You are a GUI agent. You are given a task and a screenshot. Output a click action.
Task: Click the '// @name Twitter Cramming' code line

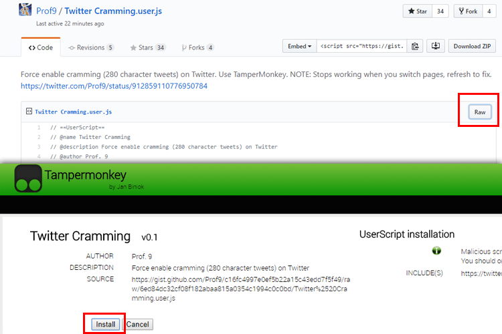(x=90, y=137)
